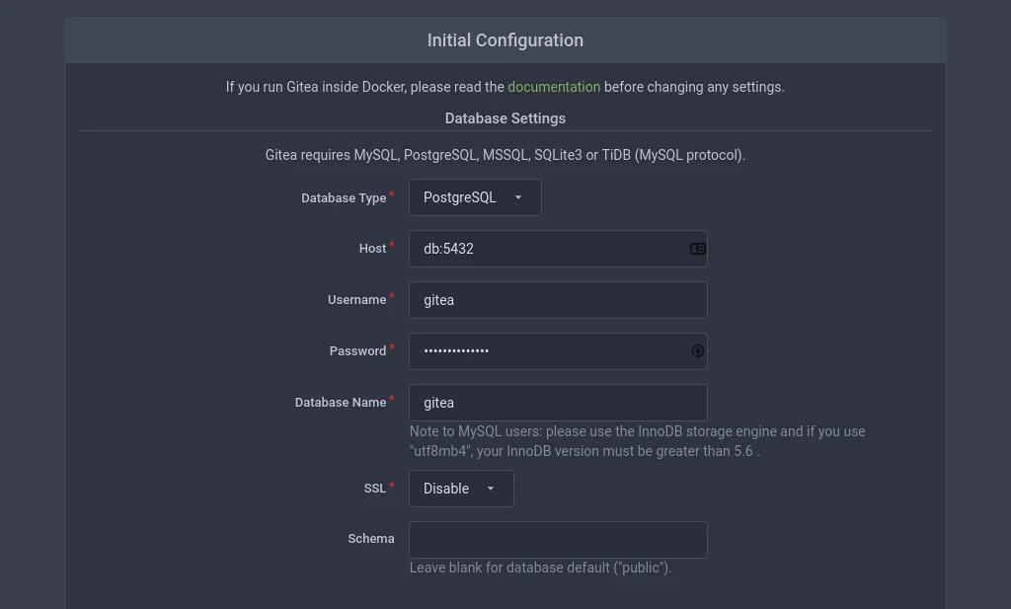Click the Username label text

coord(356,300)
